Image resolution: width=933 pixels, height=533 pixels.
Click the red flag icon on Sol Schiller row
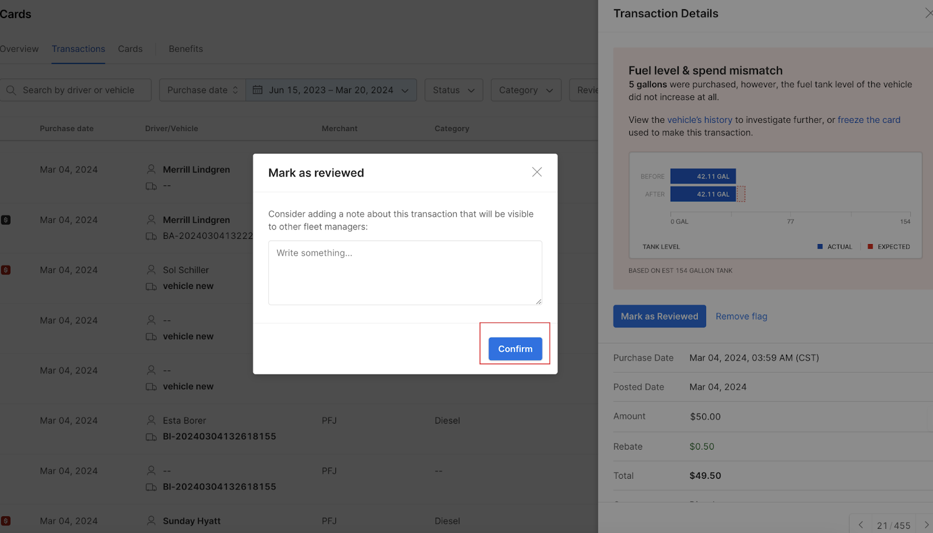[6, 270]
